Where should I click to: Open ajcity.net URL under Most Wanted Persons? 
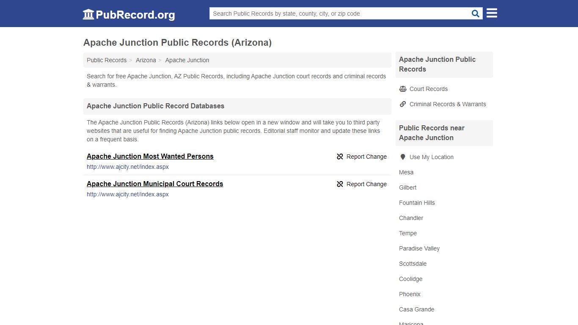[128, 167]
